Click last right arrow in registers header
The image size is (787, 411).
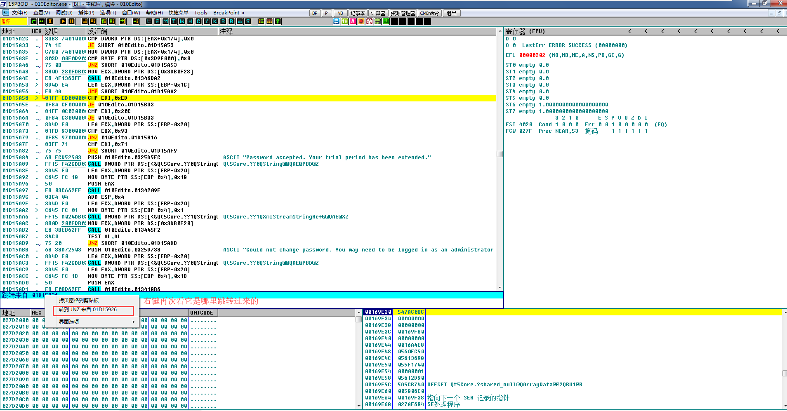tap(778, 31)
